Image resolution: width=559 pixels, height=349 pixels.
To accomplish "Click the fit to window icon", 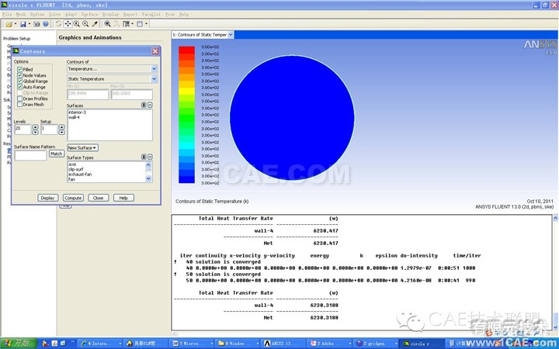I will [107, 24].
